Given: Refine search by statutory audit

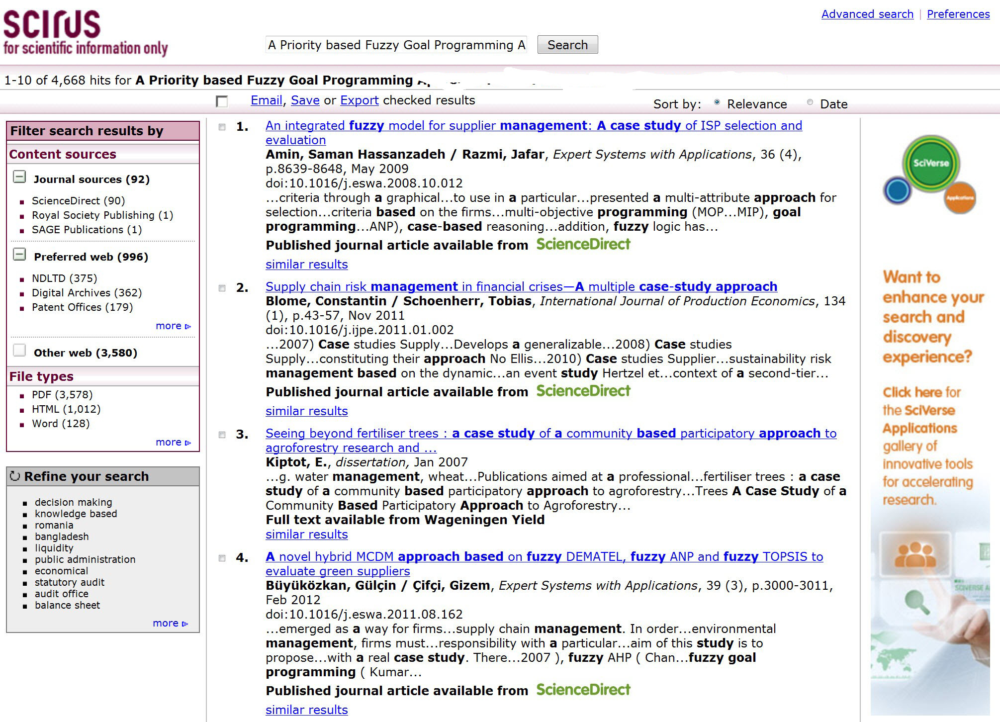Looking at the screenshot, I should [70, 582].
